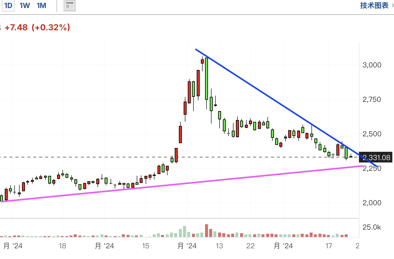The image size is (394, 259).
Task: Click the tallest red volume bar
Action: [x=207, y=231]
